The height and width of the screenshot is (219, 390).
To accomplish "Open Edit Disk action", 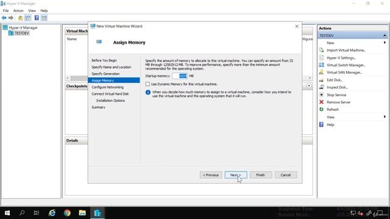I will click(x=335, y=80).
